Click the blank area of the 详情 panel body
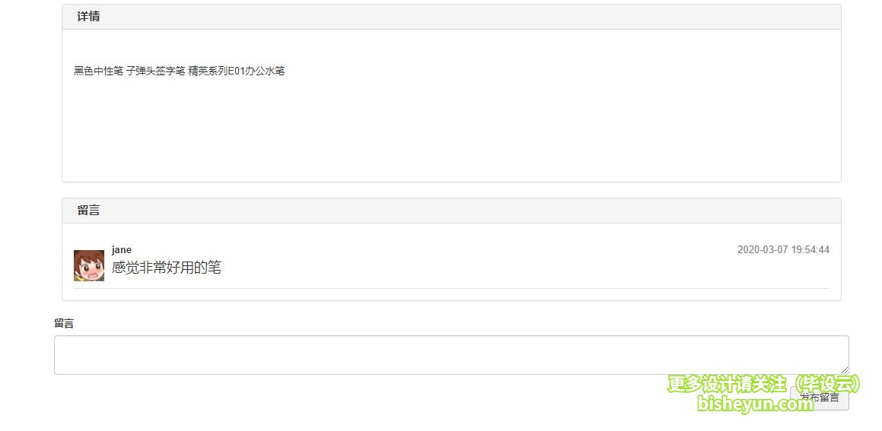This screenshot has width=882, height=431. [451, 129]
